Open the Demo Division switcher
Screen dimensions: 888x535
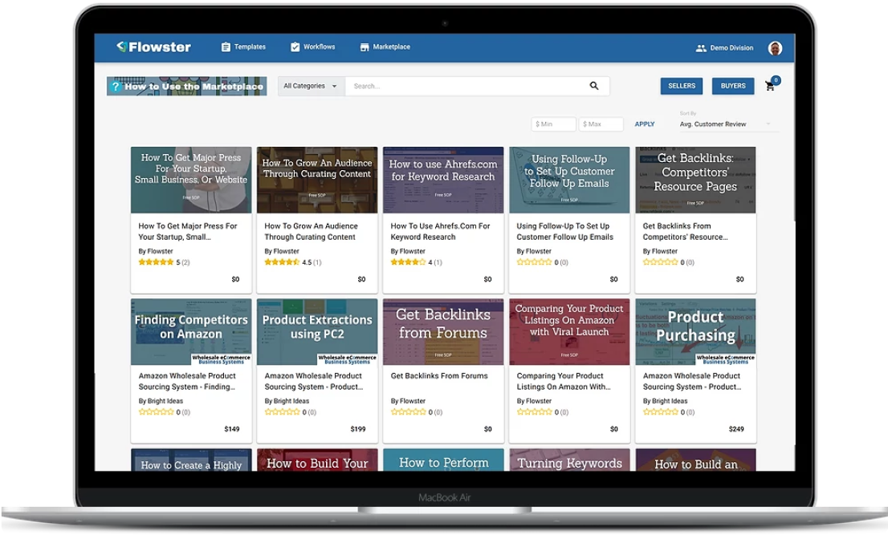(x=724, y=48)
